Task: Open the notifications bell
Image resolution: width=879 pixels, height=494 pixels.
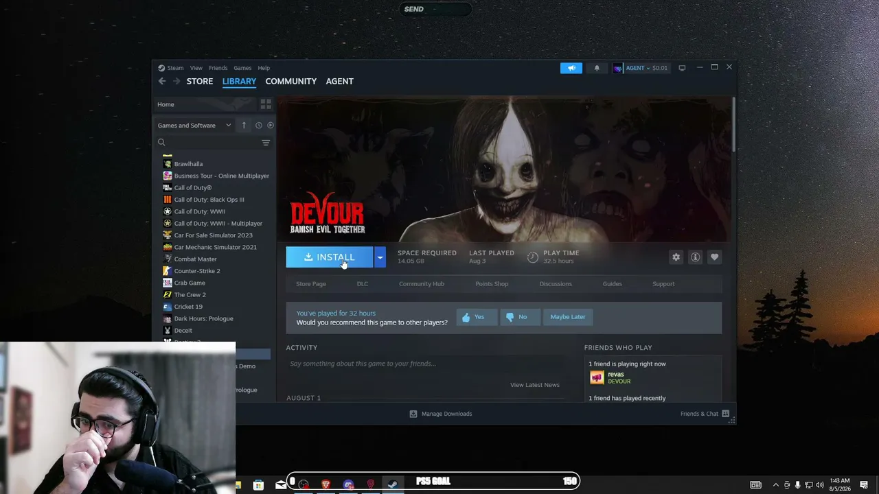Action: tap(597, 68)
